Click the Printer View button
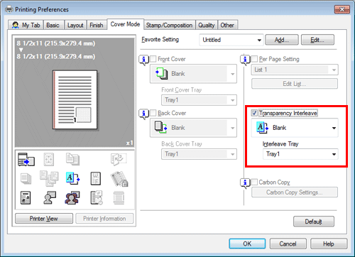 44,219
